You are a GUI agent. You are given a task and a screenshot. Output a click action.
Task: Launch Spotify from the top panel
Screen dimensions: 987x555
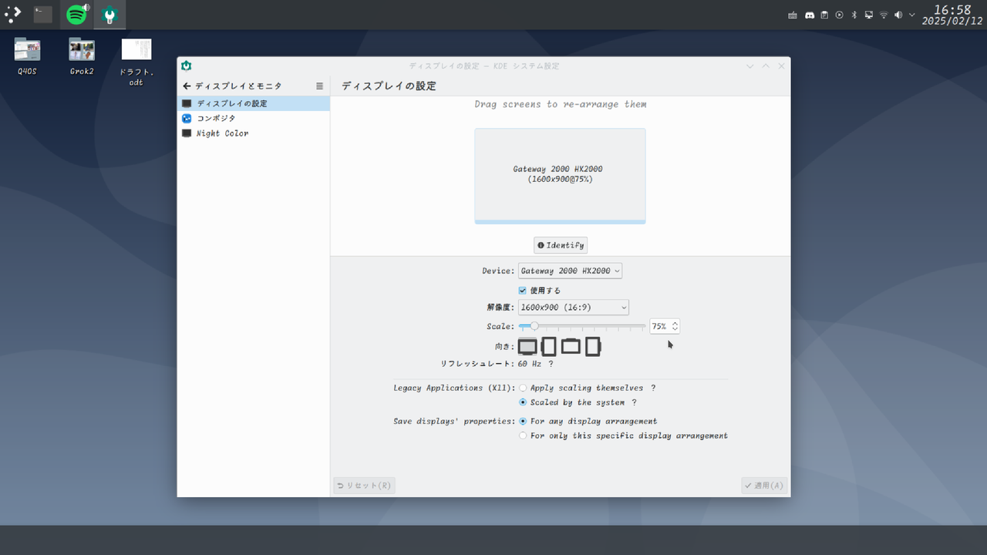click(x=76, y=14)
